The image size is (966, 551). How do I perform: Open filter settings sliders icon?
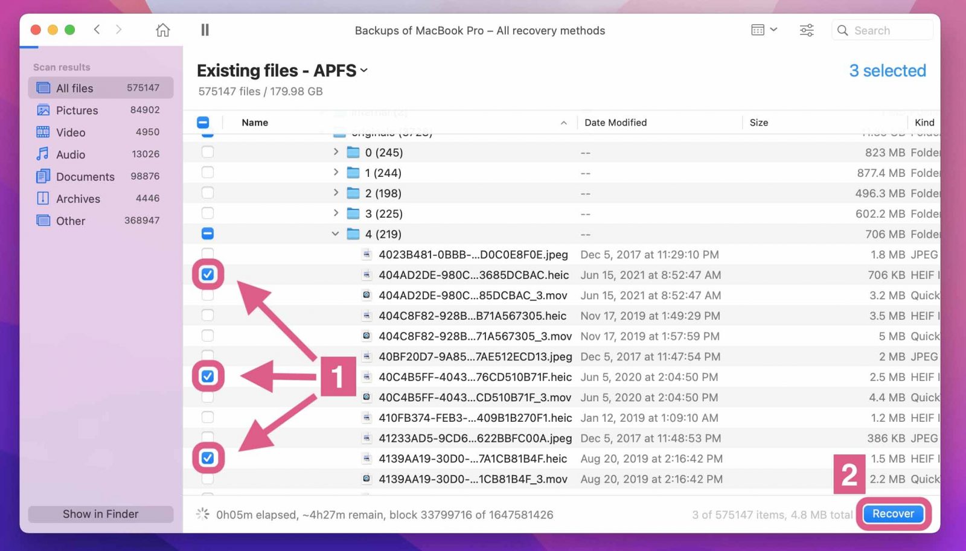pyautogui.click(x=807, y=30)
